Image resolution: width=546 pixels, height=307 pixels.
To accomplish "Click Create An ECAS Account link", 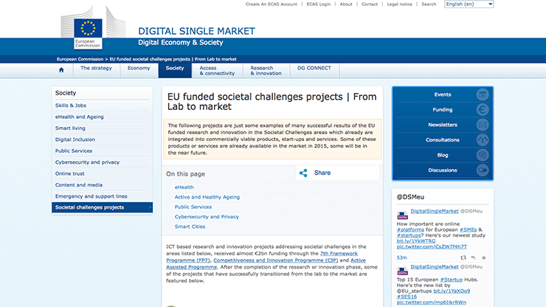I will coord(272,4).
